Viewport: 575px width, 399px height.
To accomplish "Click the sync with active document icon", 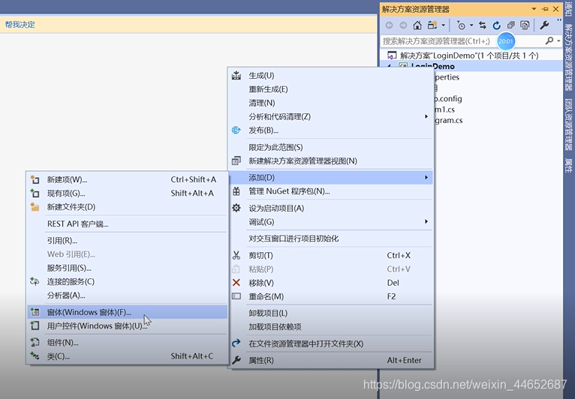I will tap(483, 25).
